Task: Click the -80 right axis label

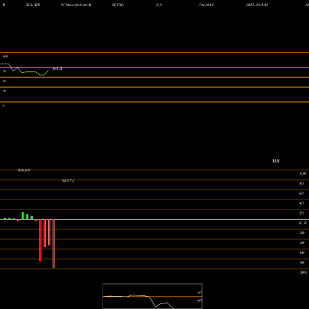Action: [302, 263]
